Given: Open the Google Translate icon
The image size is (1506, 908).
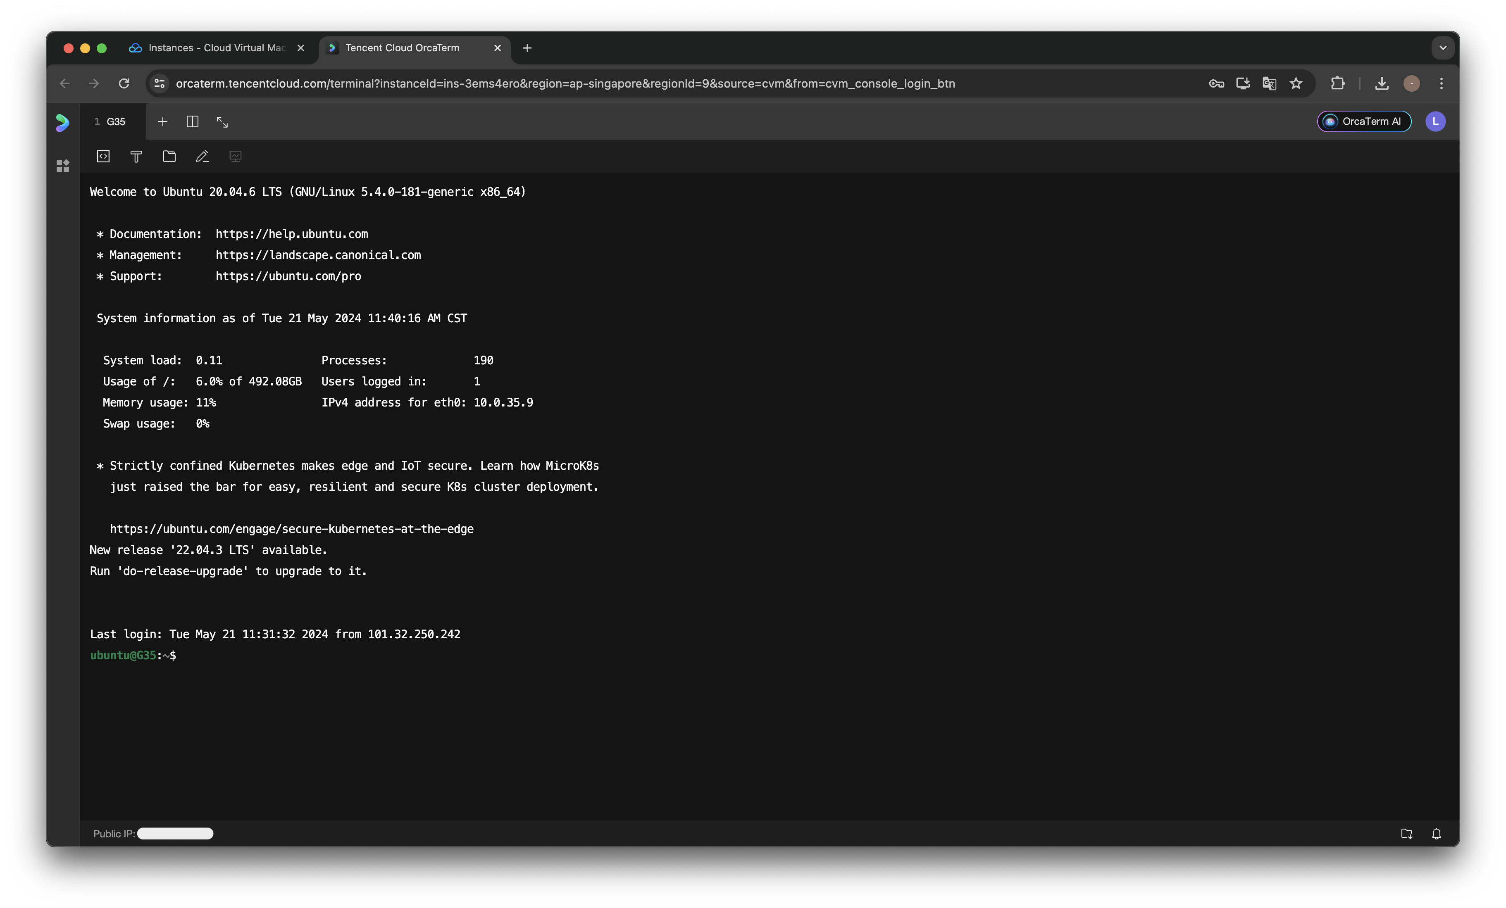Looking at the screenshot, I should tap(1269, 84).
